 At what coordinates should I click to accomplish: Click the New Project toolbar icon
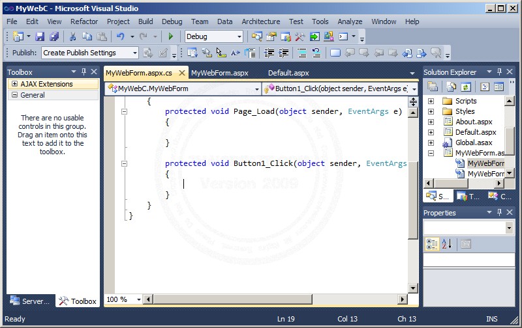click(x=18, y=36)
